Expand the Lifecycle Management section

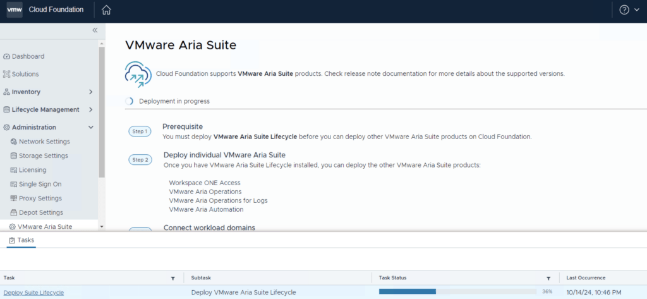pos(90,109)
